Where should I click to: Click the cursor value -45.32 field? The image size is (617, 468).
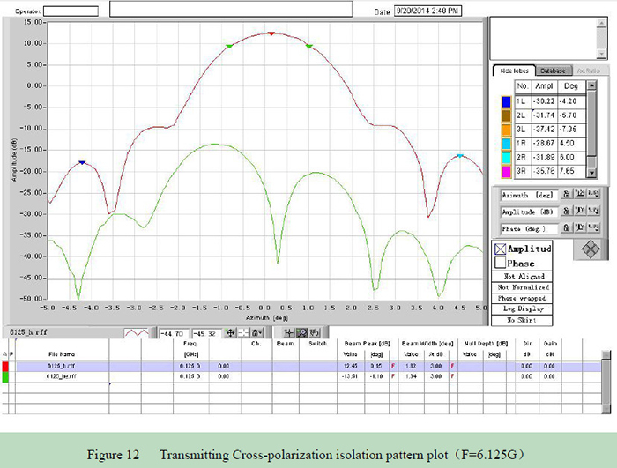pos(207,334)
